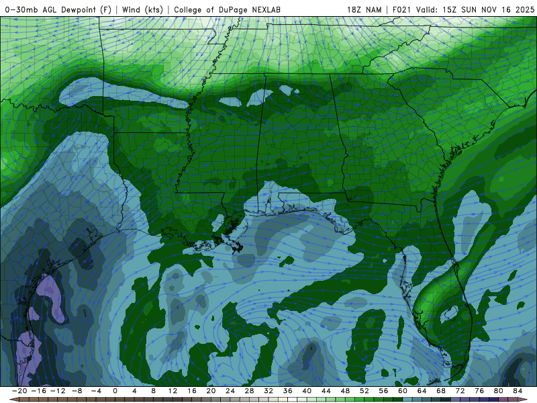Viewport: 537px width, 403px height.
Task: Click the '0-30mb AGL Dewpoint (F)' title text
Action: [x=58, y=10]
